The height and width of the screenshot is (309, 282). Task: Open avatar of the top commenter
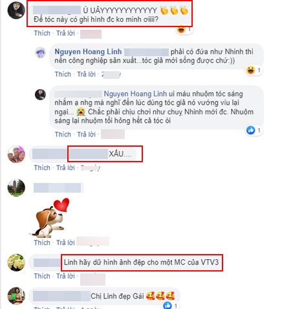pyautogui.click(x=16, y=10)
